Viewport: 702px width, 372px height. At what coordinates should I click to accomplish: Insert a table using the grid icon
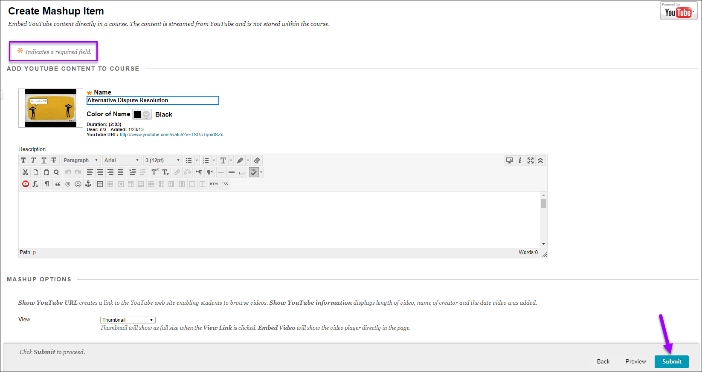click(x=100, y=184)
